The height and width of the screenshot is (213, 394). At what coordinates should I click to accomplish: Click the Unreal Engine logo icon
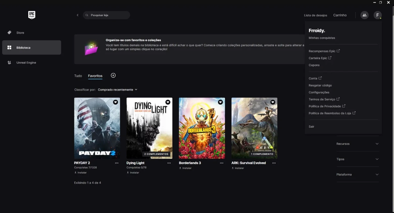(9, 63)
